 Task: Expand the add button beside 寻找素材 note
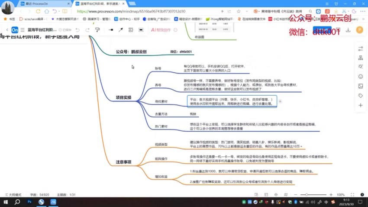(280, 101)
